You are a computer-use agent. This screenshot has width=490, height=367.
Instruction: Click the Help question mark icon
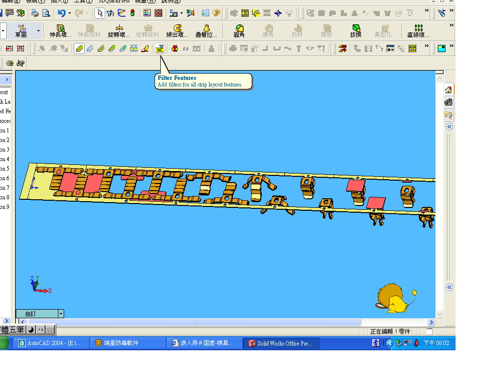216,13
